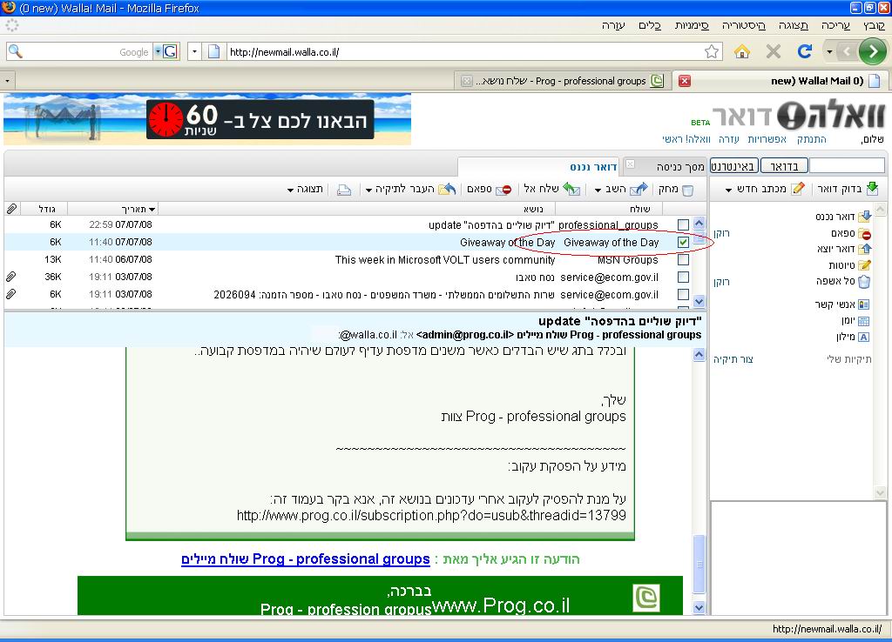Open the MSN Groups VOLT community message
The width and height of the screenshot is (892, 642).
(x=445, y=259)
